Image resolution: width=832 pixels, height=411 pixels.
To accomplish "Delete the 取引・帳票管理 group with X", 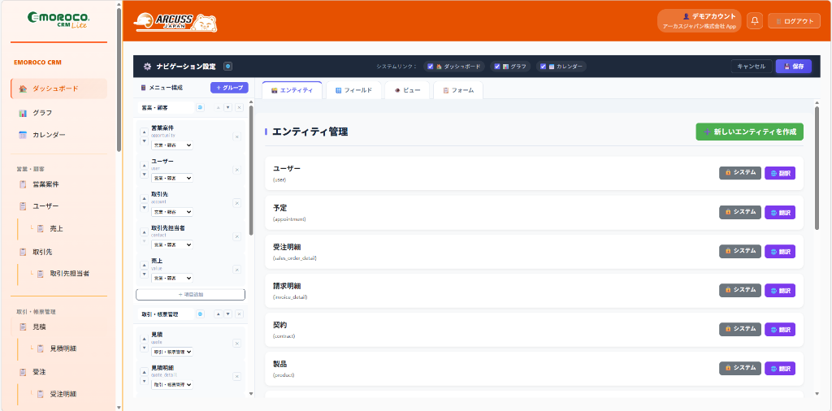I will click(x=240, y=314).
